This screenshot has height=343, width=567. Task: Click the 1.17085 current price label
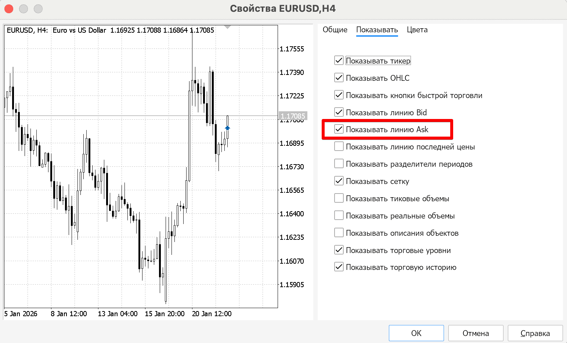(x=293, y=116)
